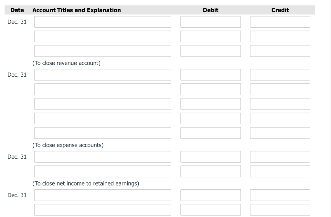Select the second Debit field in the expense entry
The width and height of the screenshot is (331, 217).
tap(210, 89)
